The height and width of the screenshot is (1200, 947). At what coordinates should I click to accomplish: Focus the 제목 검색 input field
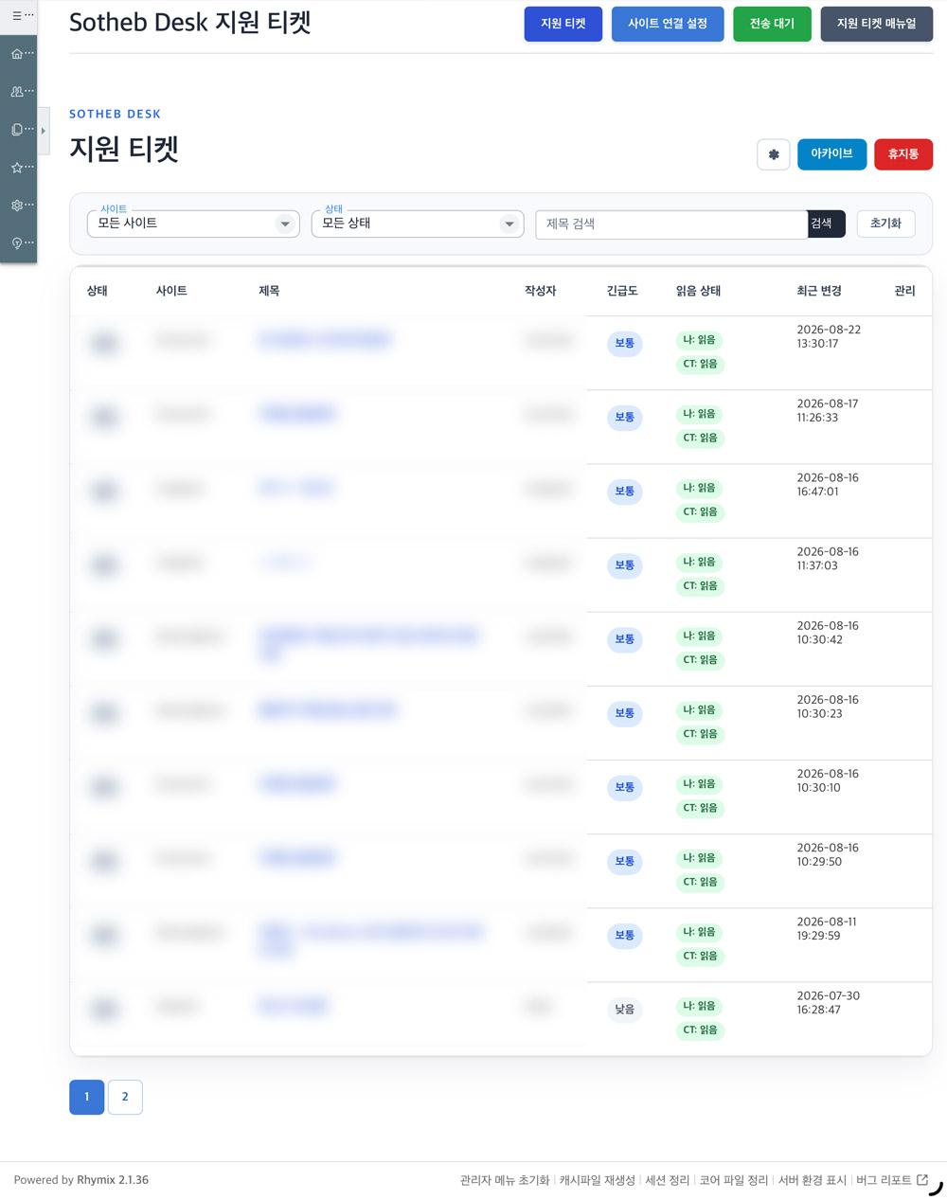click(x=671, y=224)
